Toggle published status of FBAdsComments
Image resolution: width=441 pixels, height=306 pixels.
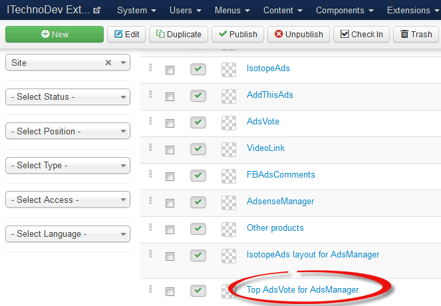tap(198, 176)
